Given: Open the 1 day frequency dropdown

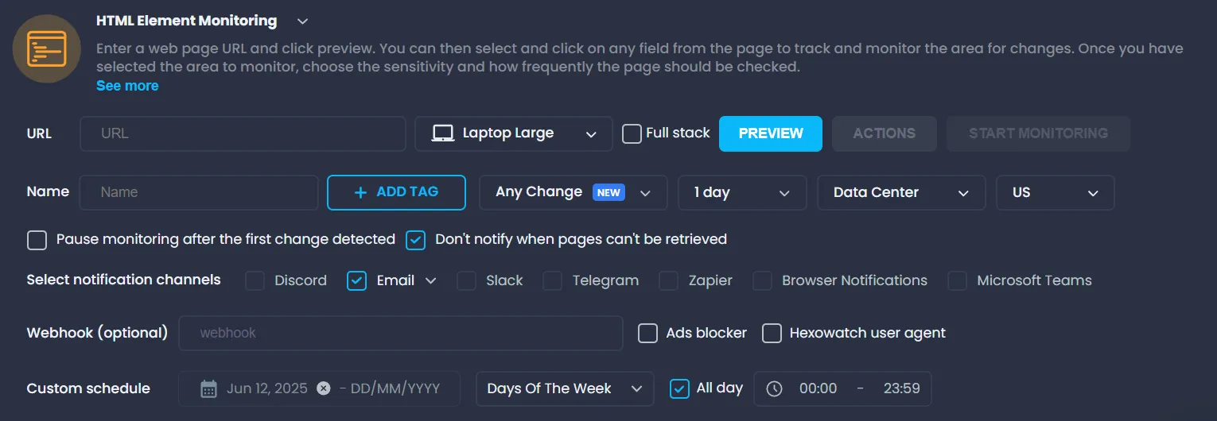Looking at the screenshot, I should (x=741, y=192).
